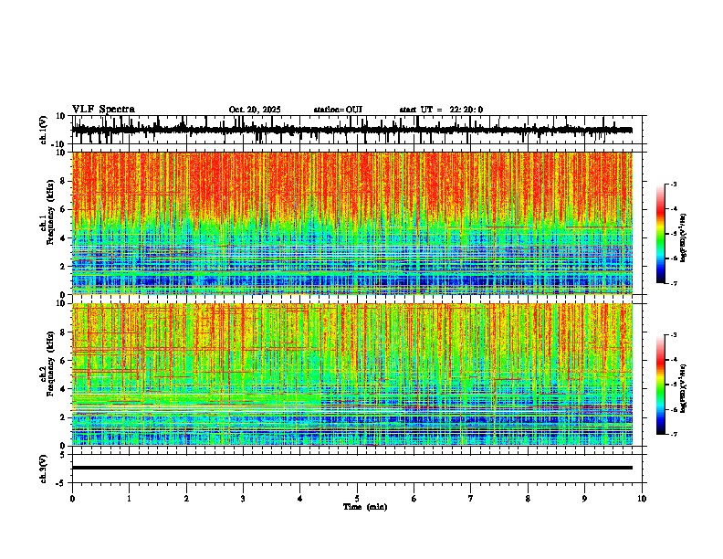Click the ch.1 spectrogram panel
Viewport: 723px width, 559px height.
click(352, 223)
